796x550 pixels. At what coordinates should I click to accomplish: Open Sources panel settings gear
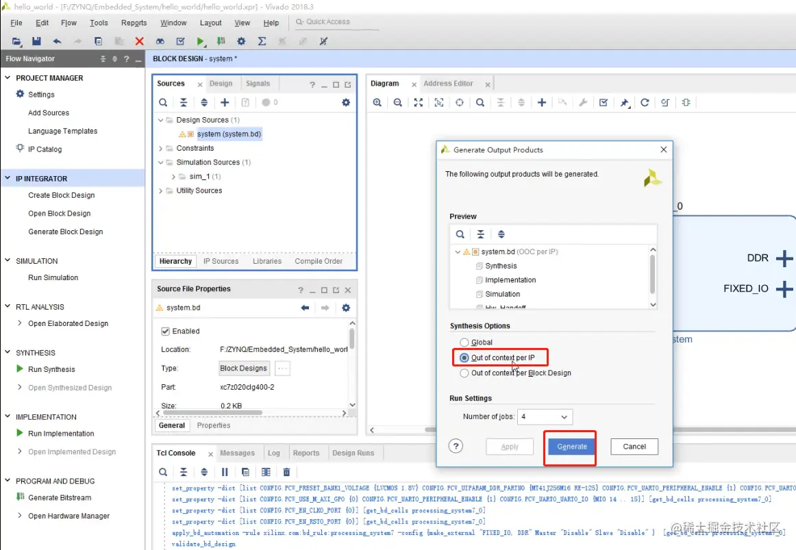tap(346, 103)
